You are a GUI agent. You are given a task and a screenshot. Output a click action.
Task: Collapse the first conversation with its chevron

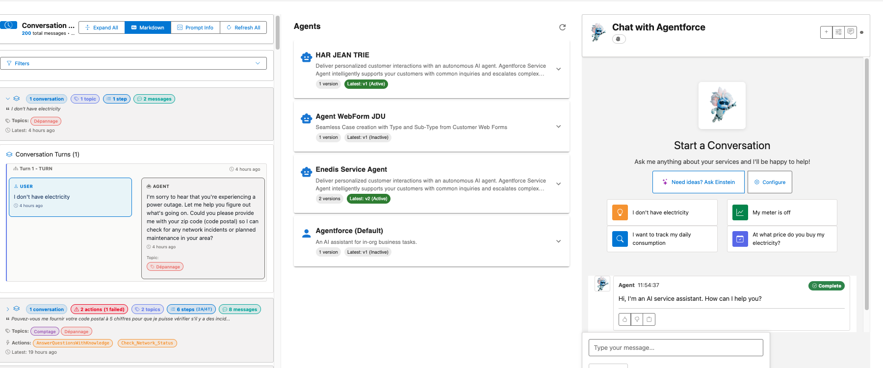[8, 99]
